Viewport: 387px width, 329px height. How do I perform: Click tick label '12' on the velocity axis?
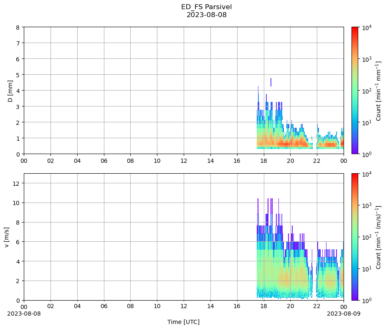[16, 183]
